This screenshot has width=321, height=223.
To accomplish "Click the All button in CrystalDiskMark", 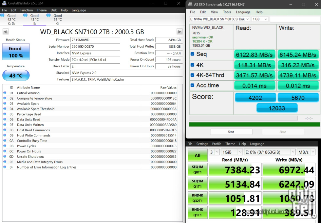I will pyautogui.click(x=198, y=155).
